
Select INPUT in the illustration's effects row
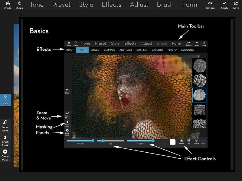tap(70, 50)
